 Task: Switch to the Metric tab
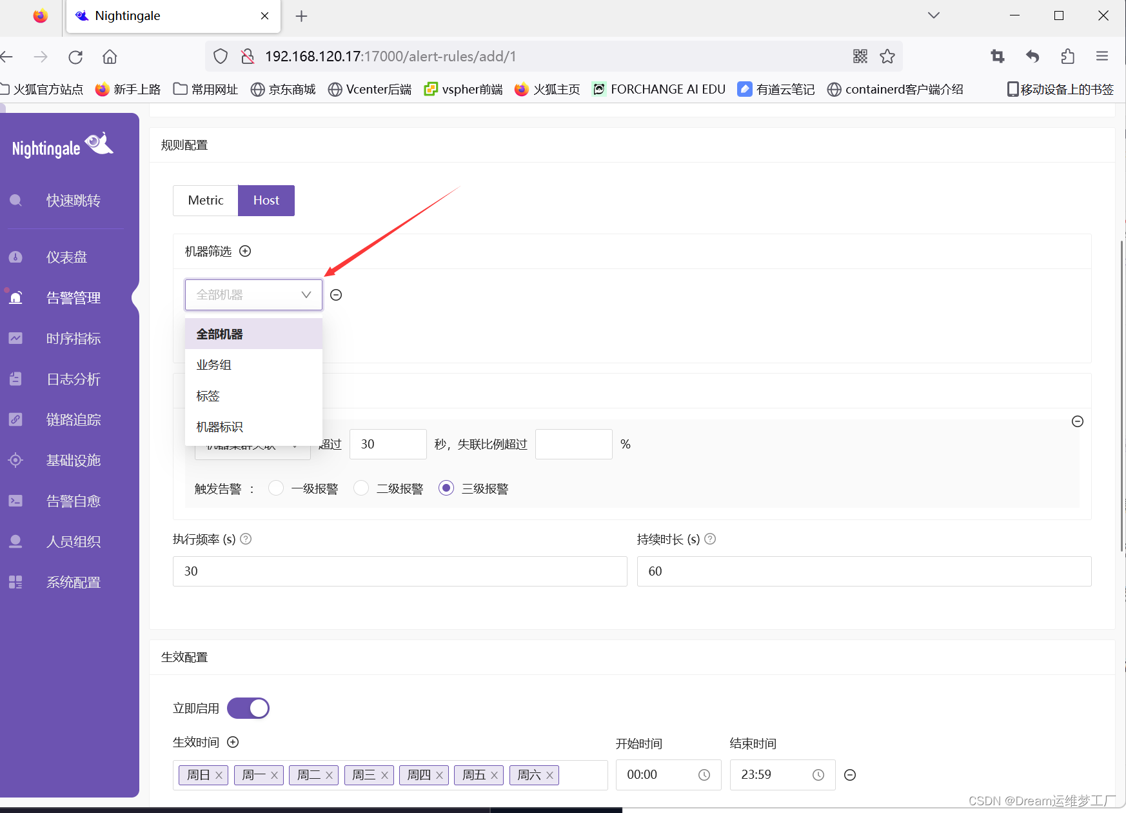(206, 201)
